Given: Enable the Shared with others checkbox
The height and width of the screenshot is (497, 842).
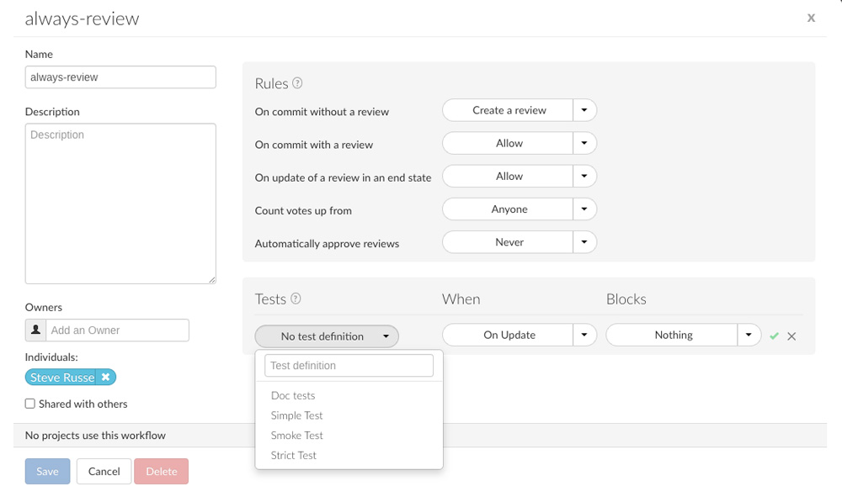Looking at the screenshot, I should click(x=29, y=404).
